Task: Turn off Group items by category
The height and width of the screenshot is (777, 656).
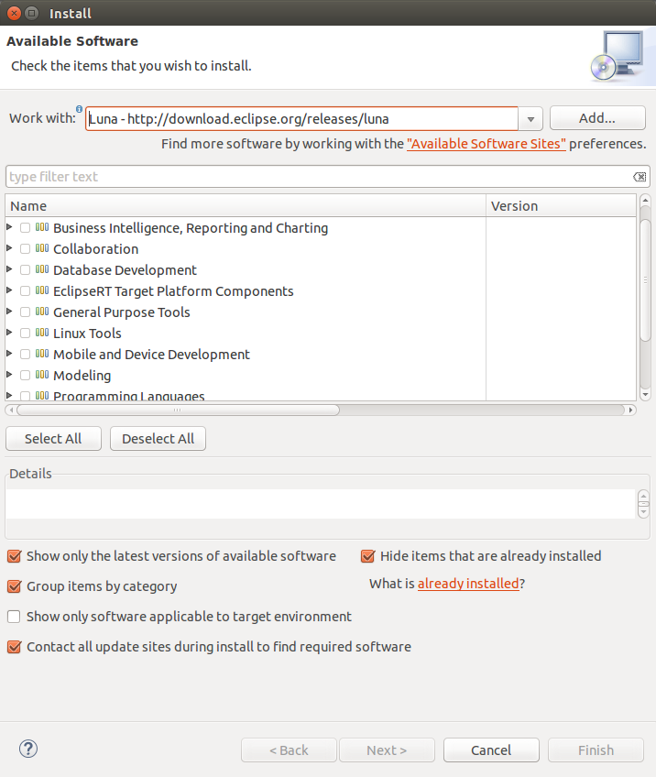Action: (15, 586)
